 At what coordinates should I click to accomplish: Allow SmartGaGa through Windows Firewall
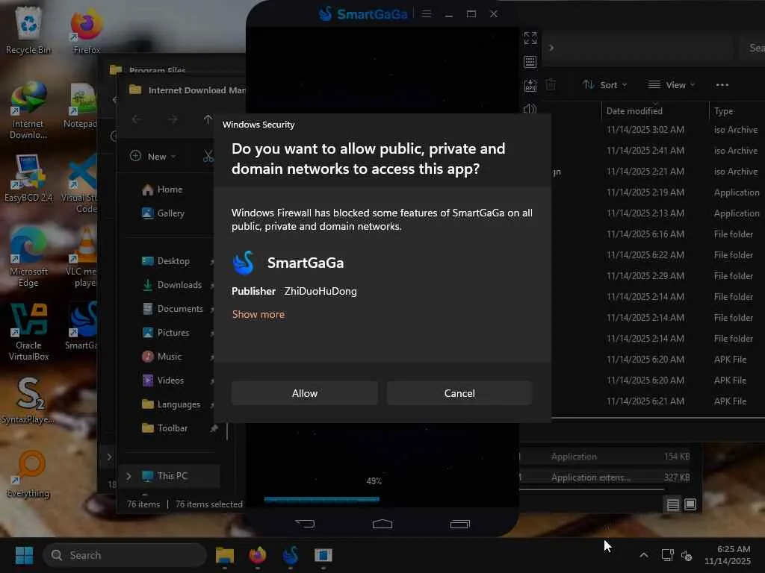coord(305,393)
